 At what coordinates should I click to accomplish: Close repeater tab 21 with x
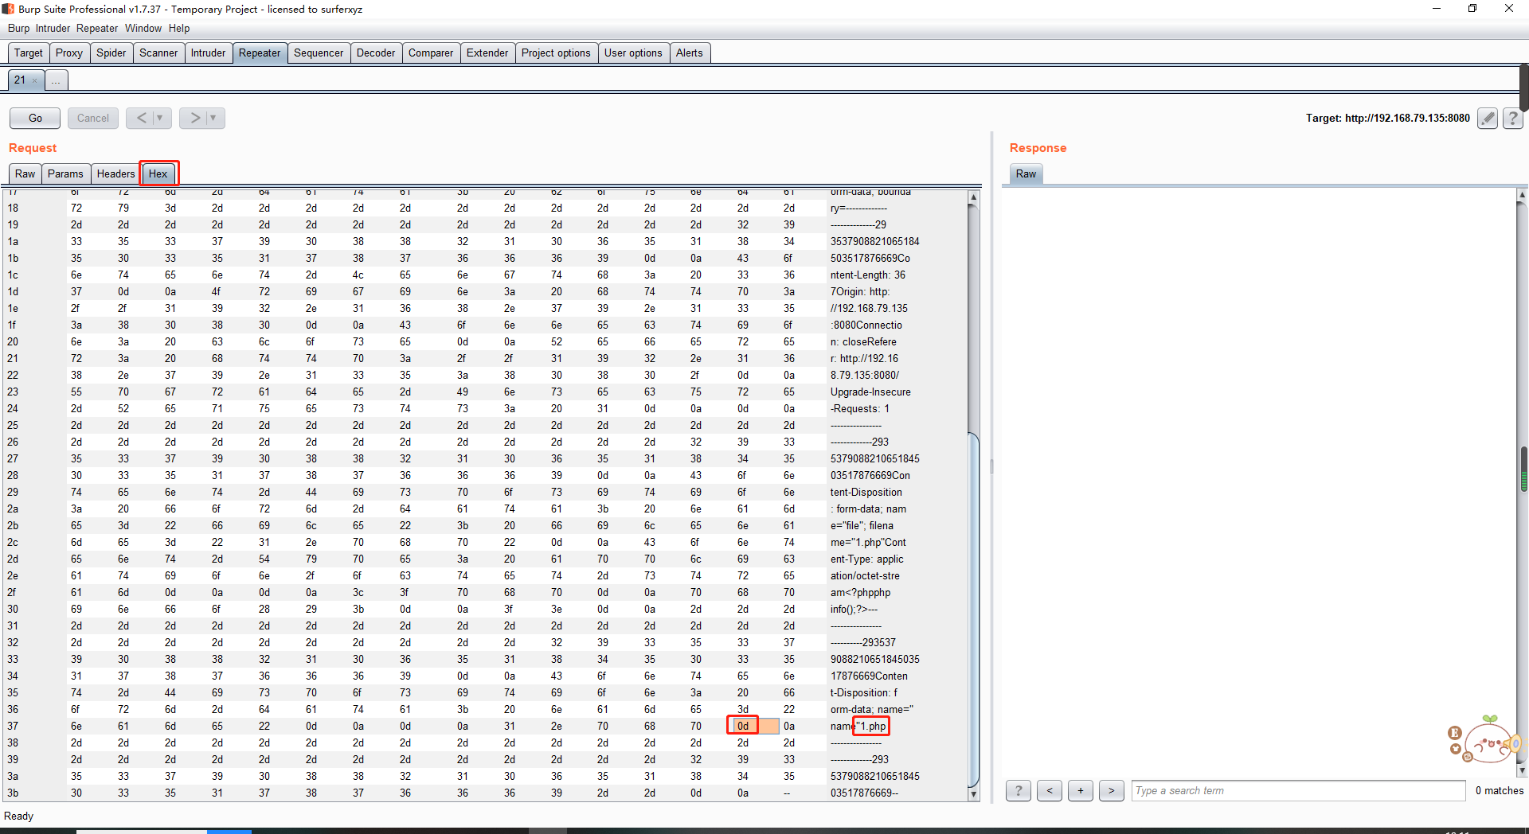34,80
